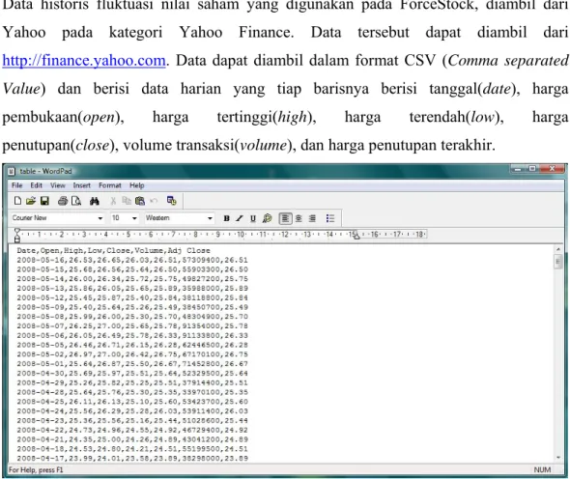Toggle Italic formatting
Image resolution: width=570 pixels, height=479 pixels.
240,218
